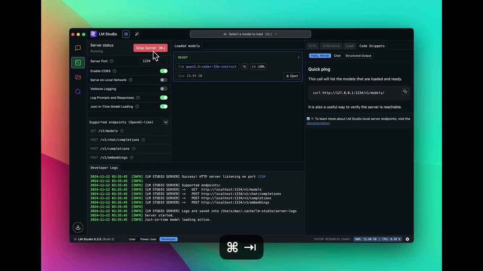Open the Select a model to load dropdown

pos(251,34)
